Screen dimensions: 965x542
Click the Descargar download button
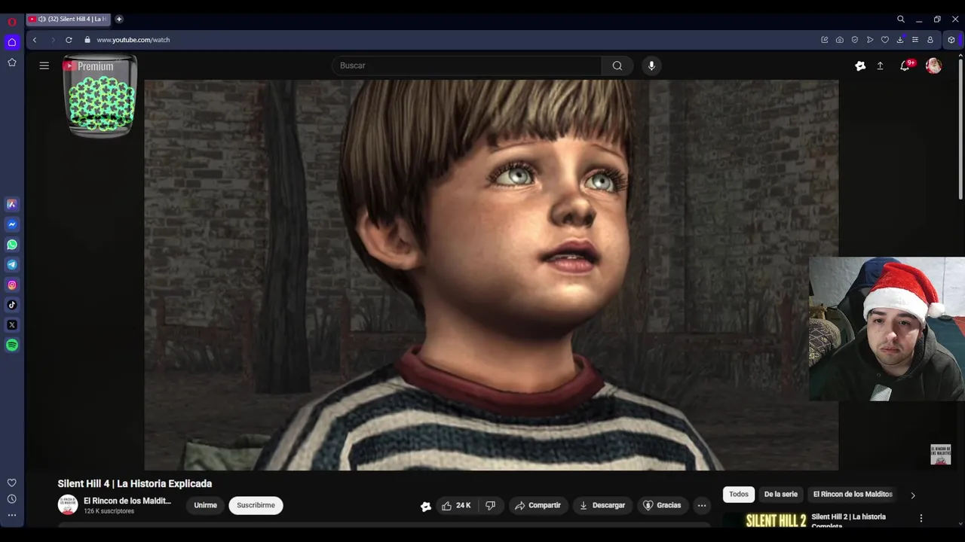(602, 505)
